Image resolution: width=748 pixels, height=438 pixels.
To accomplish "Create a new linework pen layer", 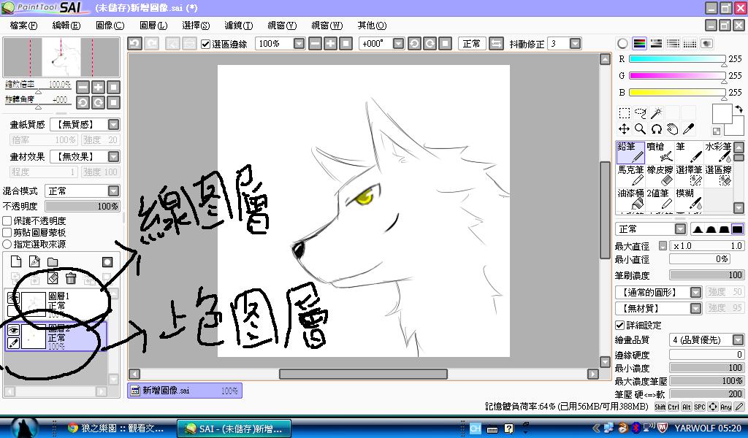I will click(x=34, y=261).
